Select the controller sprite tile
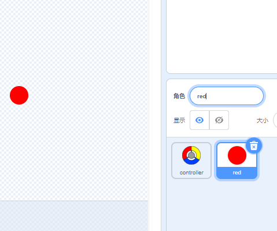Screen dimensions: 277x231 (191, 161)
